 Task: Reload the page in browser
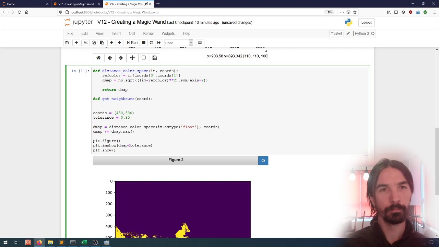[19, 12]
